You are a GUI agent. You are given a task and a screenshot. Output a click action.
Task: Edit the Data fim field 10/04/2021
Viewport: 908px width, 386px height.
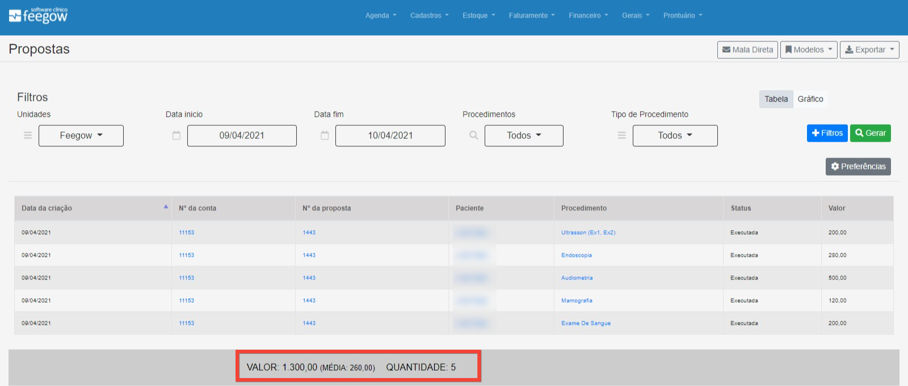(390, 135)
